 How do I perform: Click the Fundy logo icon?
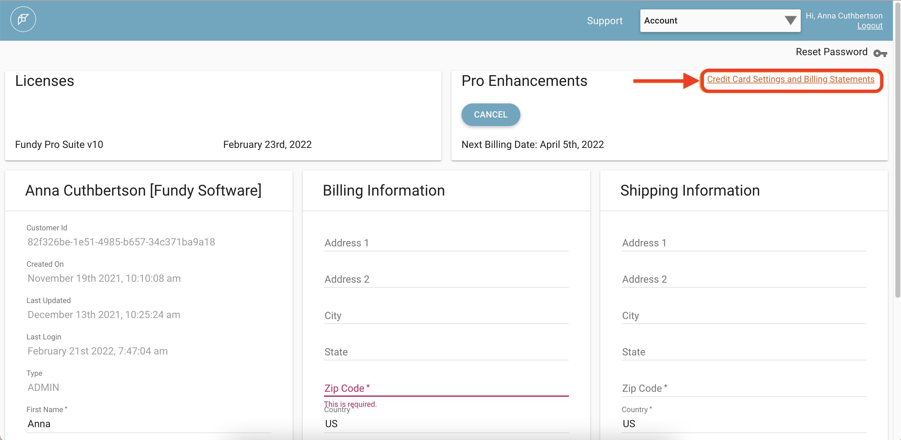pyautogui.click(x=23, y=19)
